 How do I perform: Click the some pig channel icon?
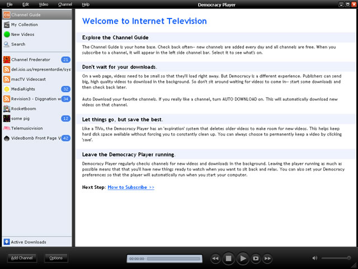(7, 118)
